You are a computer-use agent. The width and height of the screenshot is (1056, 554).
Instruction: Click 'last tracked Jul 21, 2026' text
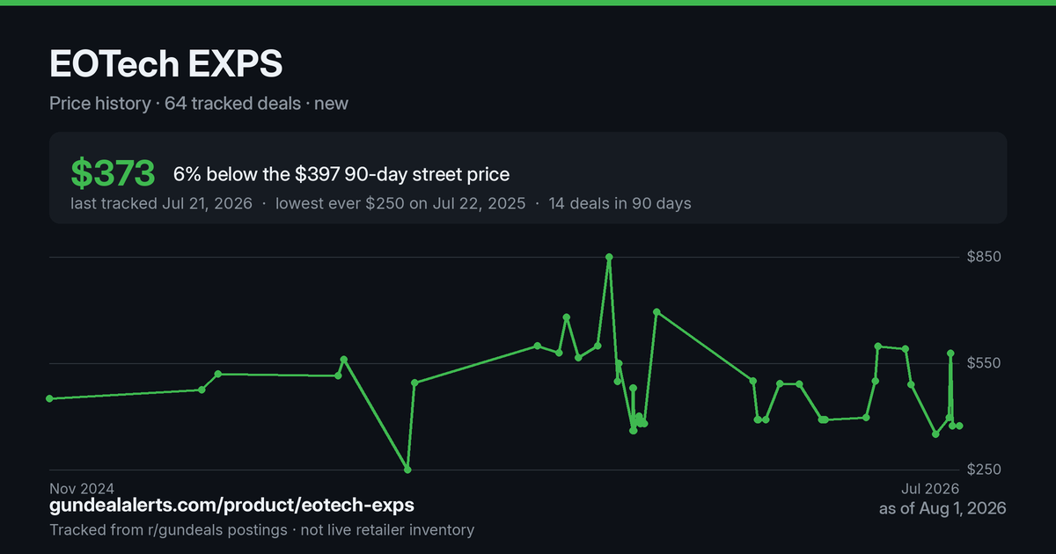pos(161,203)
